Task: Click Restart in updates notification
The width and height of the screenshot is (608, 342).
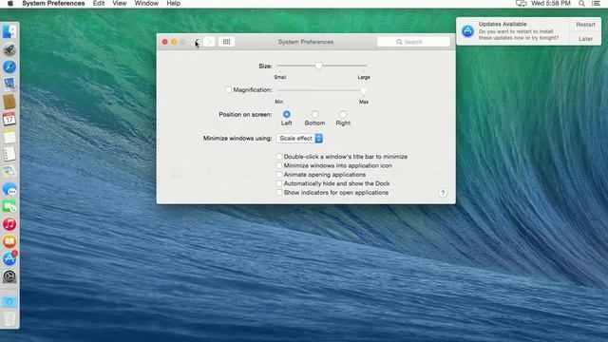Action: pos(585,25)
